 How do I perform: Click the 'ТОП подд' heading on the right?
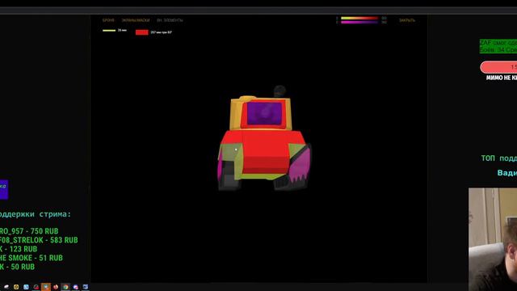point(499,158)
